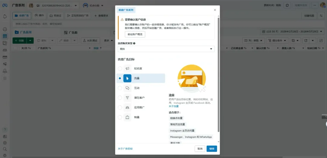
Task: Click the dialog vertical scrollbar
Action: [x=218, y=75]
